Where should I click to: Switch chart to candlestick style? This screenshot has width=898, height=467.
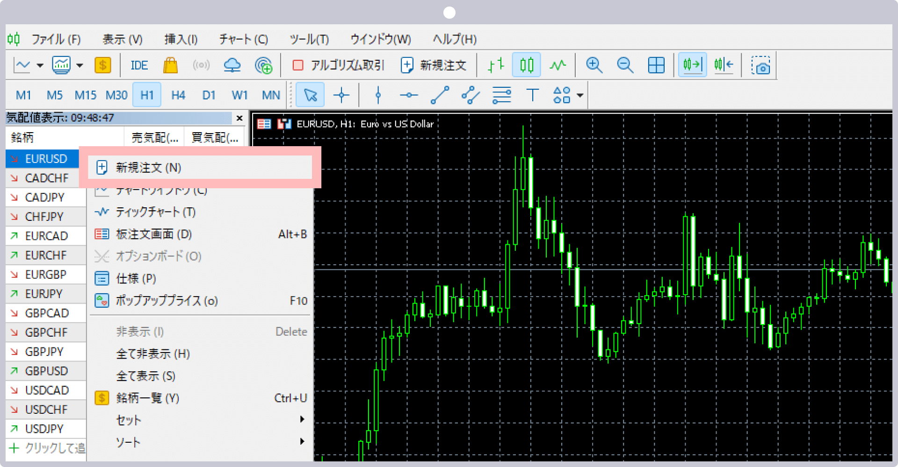point(527,65)
